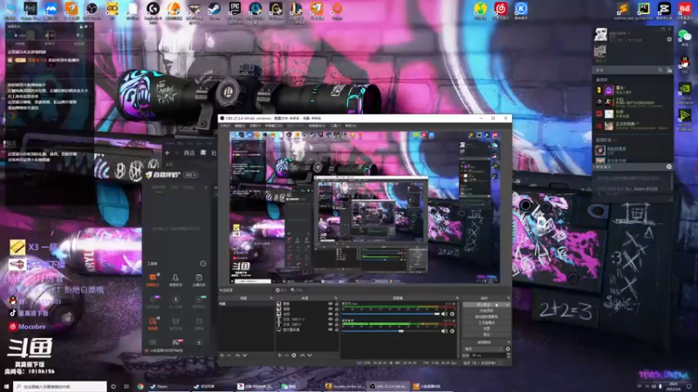Mute the Mic/Aux channel in mixer
698x392 pixels.
(x=444, y=314)
